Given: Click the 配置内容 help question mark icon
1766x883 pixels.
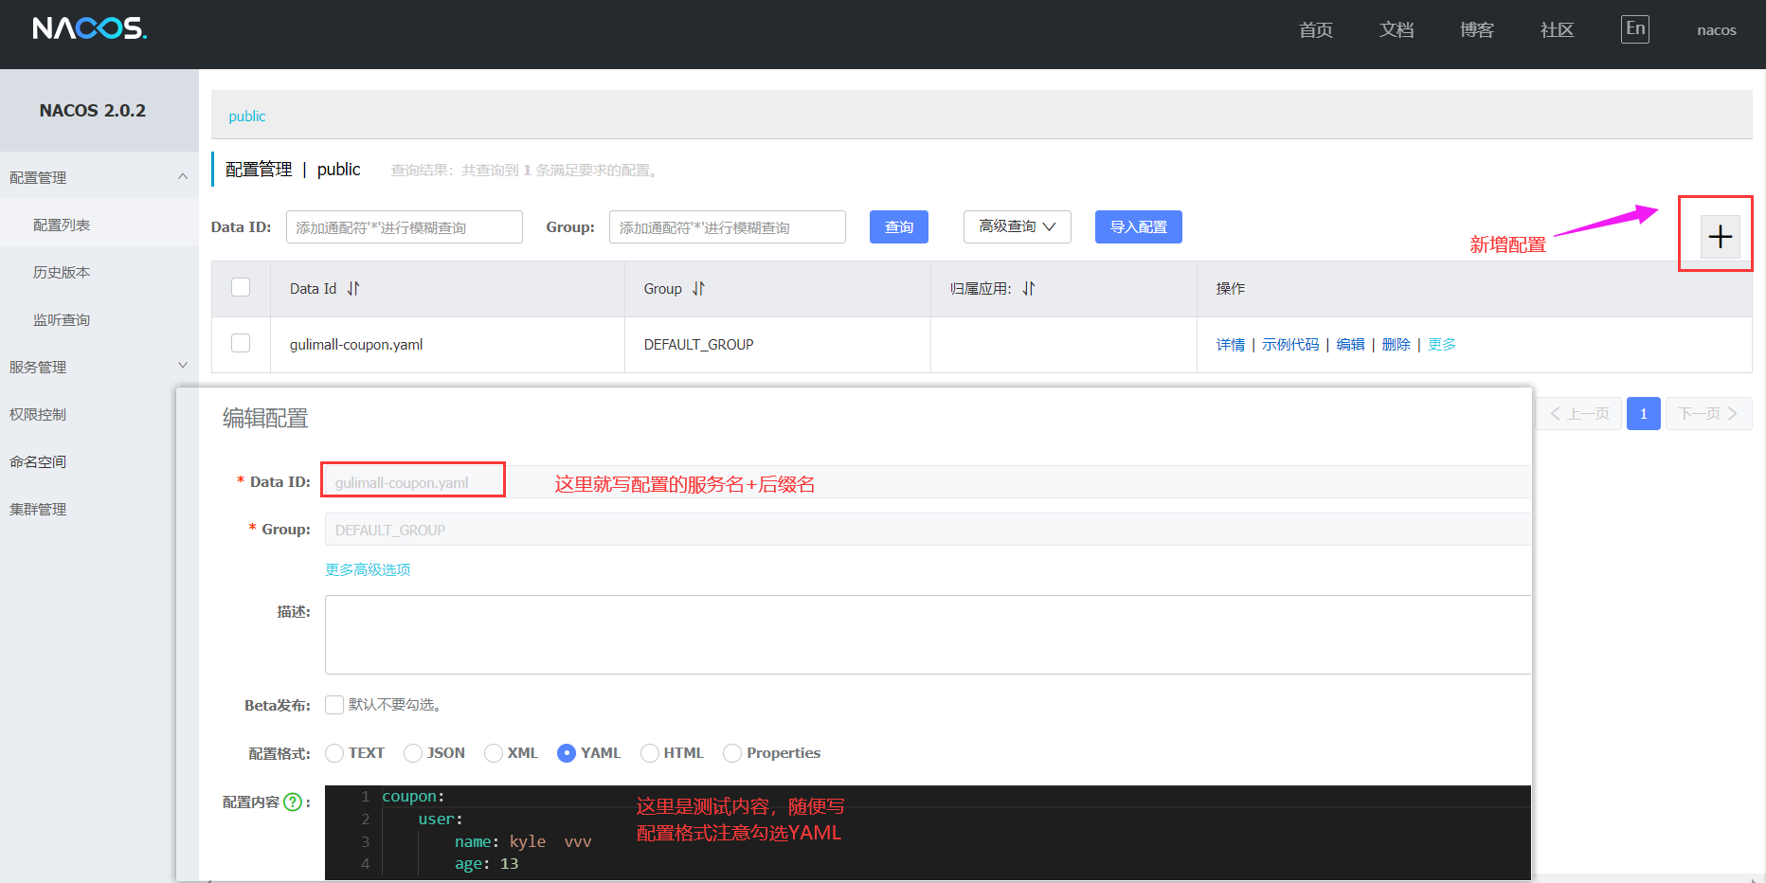Looking at the screenshot, I should click(293, 802).
